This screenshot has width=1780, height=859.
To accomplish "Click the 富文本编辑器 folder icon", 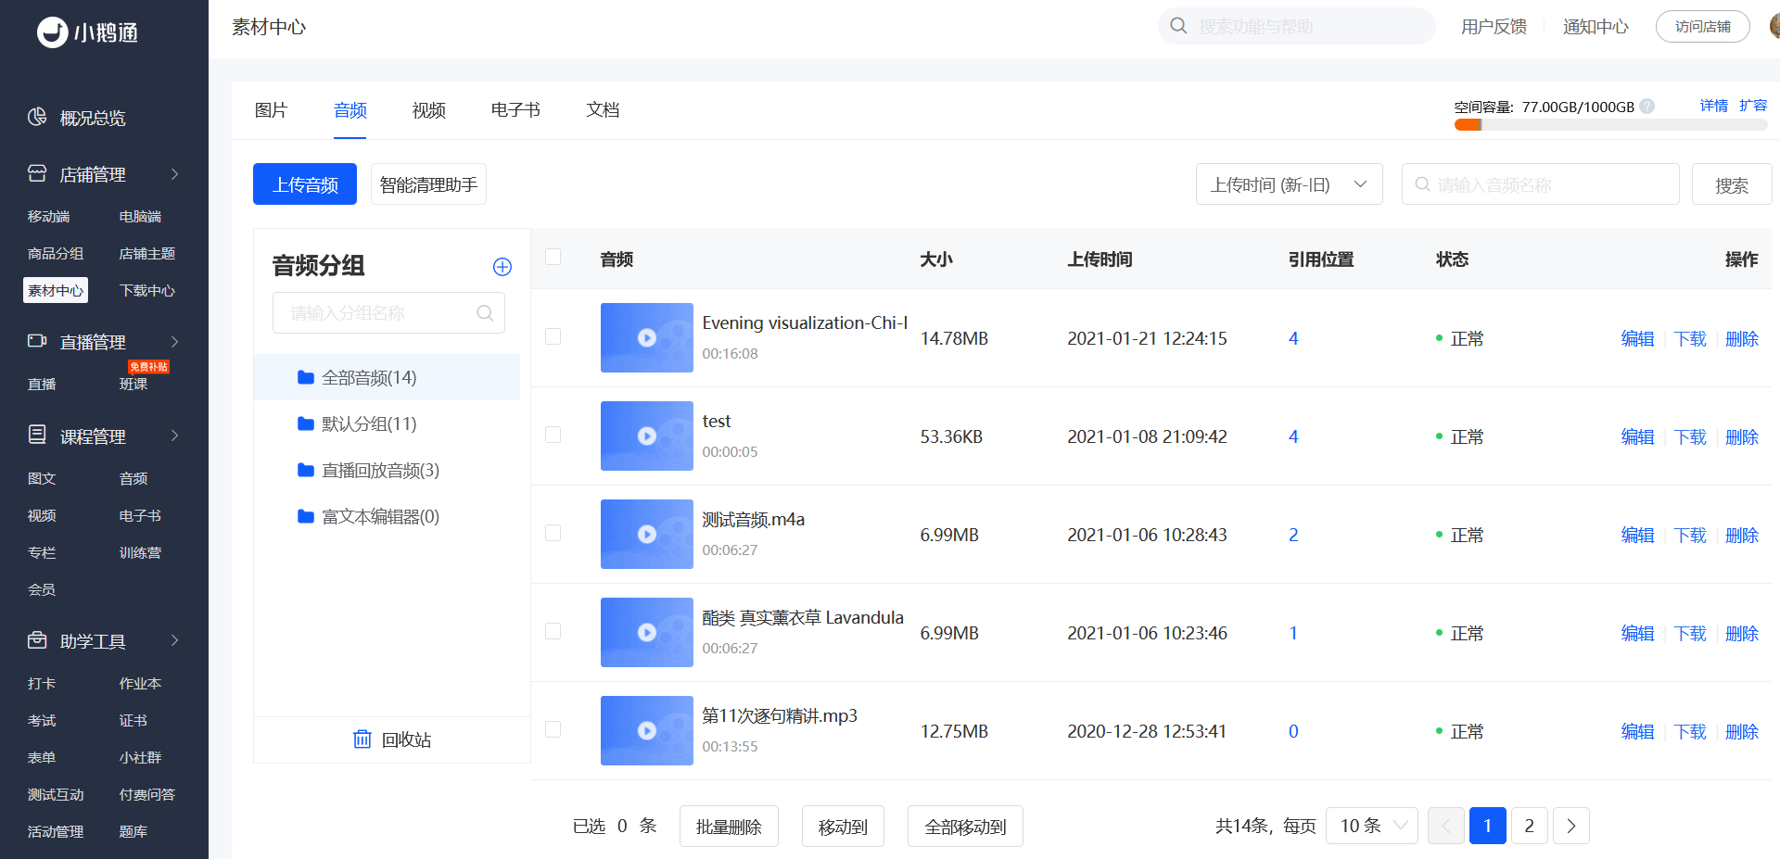I will [x=306, y=516].
